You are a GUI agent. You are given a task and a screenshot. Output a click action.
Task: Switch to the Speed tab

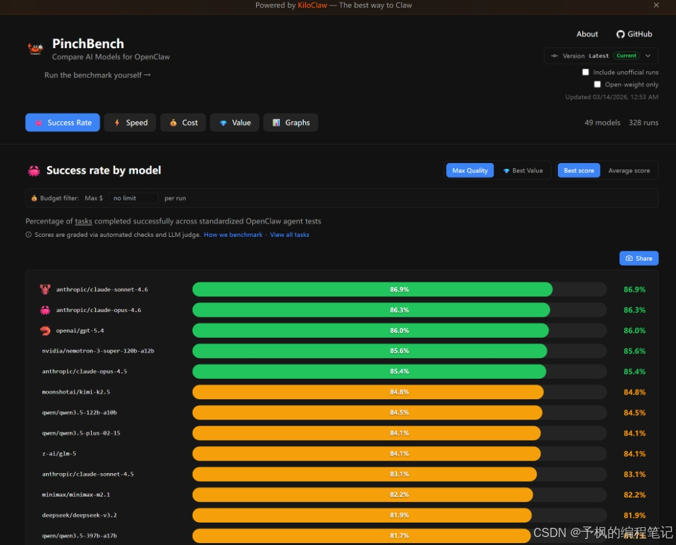(130, 122)
